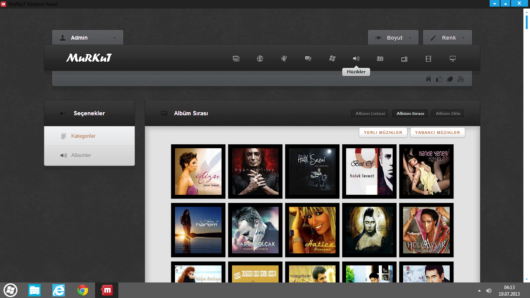Image resolution: width=530 pixels, height=298 pixels.
Task: Open the TV icon section
Action: tap(404, 59)
